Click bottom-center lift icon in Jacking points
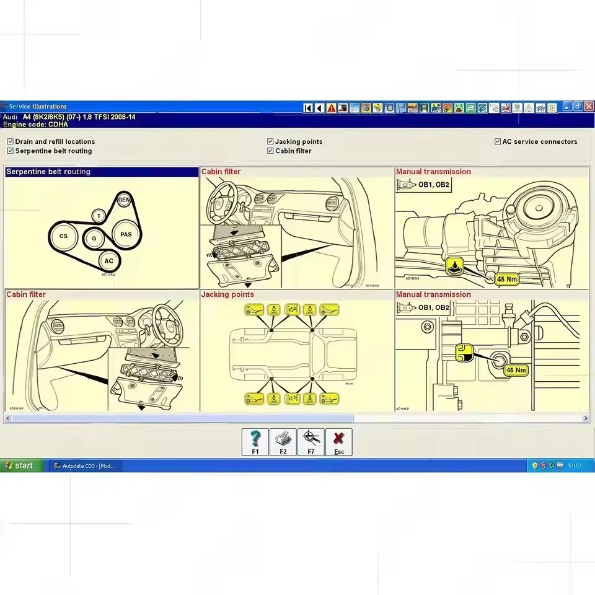Image resolution: width=595 pixels, height=595 pixels. tap(293, 399)
